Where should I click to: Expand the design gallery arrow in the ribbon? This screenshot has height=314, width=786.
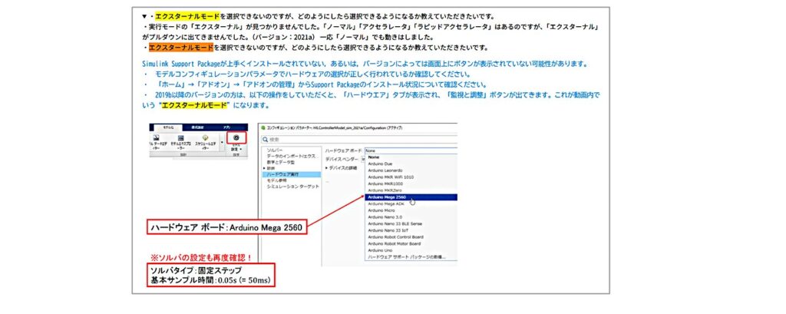coord(223,143)
